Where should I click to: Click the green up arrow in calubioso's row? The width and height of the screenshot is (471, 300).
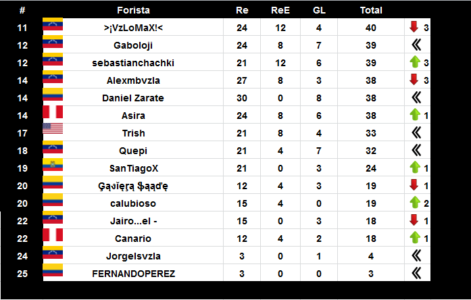415,203
